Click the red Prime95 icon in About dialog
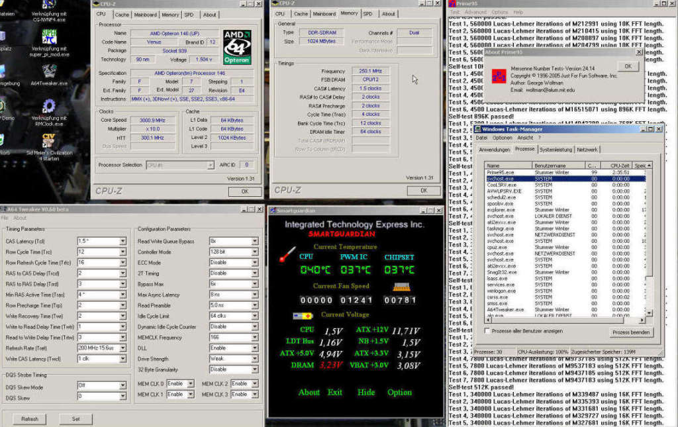The image size is (678, 427). (499, 77)
